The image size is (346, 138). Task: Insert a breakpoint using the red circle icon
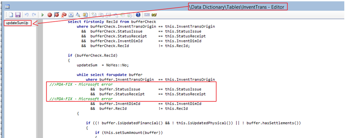pos(50,15)
